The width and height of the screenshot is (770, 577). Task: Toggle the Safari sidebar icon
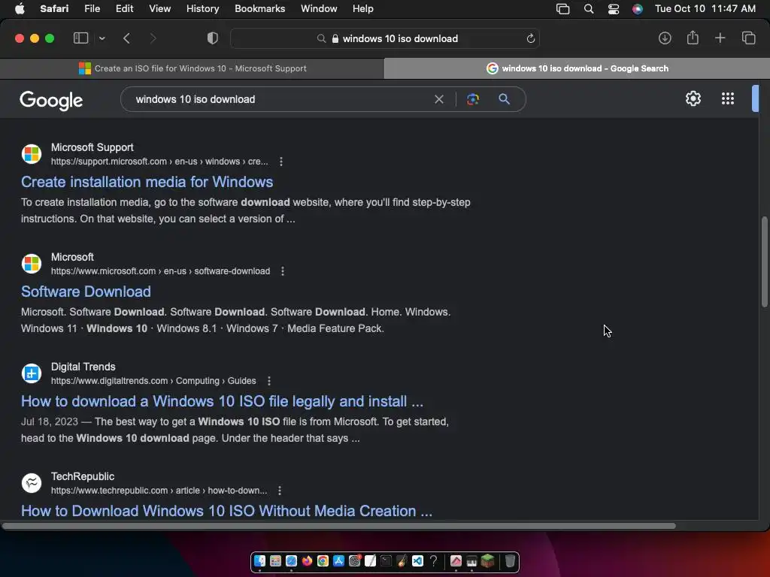80,38
